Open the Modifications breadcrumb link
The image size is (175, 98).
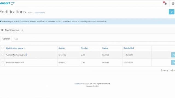pyautogui.click(x=40, y=13)
